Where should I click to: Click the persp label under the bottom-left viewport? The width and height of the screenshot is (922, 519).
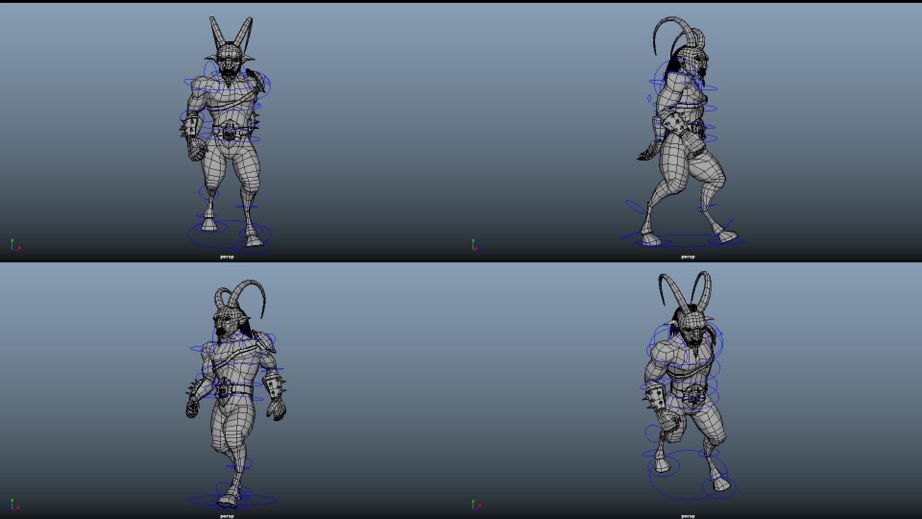pos(227,515)
